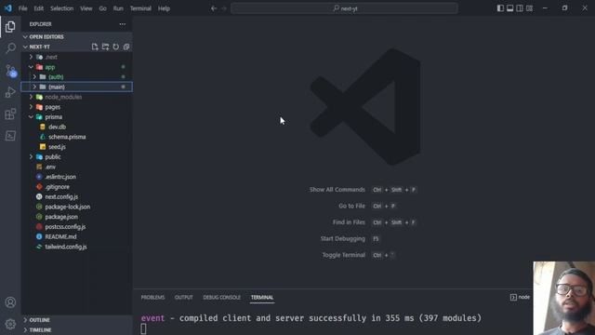This screenshot has height=335, width=595.
Task: Open the File menu
Action: pos(22,8)
